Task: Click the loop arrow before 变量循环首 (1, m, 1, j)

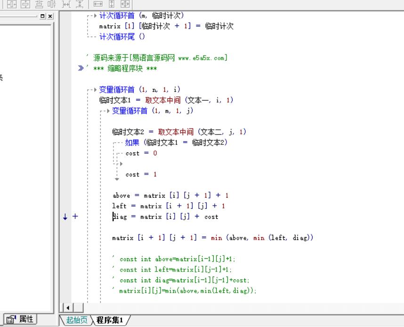Action: click(108, 111)
